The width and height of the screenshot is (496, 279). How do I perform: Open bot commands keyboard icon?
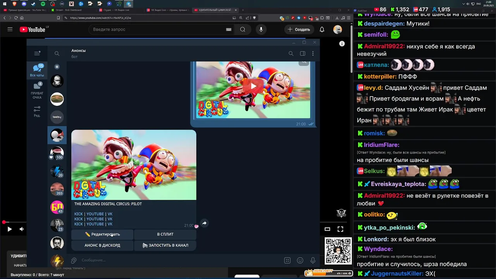coord(287,260)
